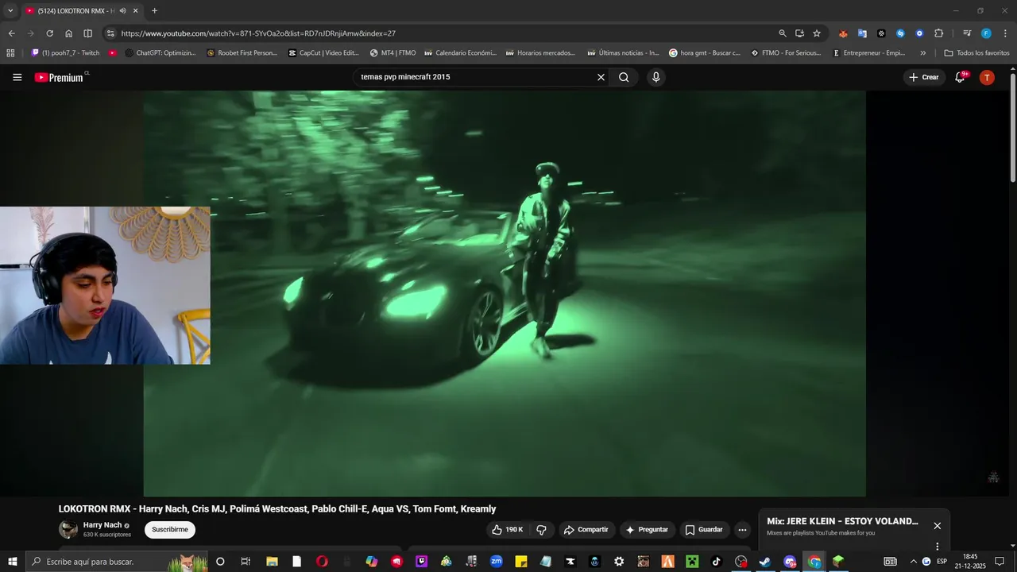The height and width of the screenshot is (572, 1017).
Task: Open the browser three-dot menu
Action: 1005,33
